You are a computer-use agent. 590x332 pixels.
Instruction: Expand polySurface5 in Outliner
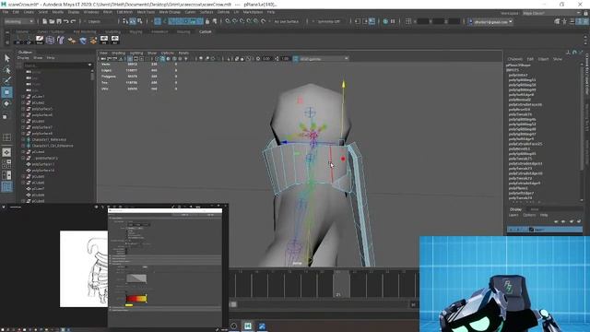click(23, 109)
